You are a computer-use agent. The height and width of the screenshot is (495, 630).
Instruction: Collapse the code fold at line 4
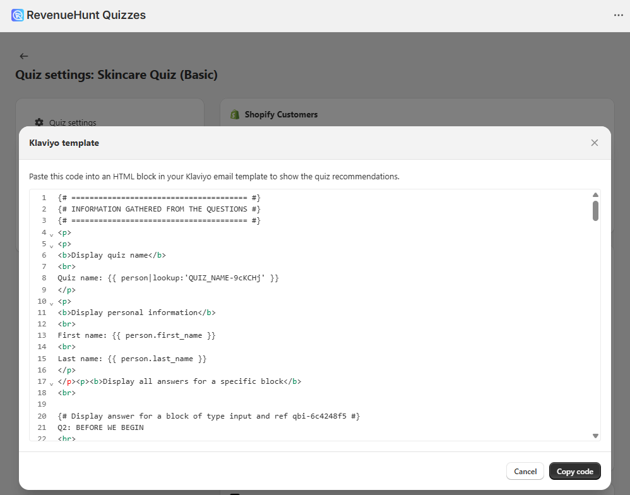click(51, 235)
